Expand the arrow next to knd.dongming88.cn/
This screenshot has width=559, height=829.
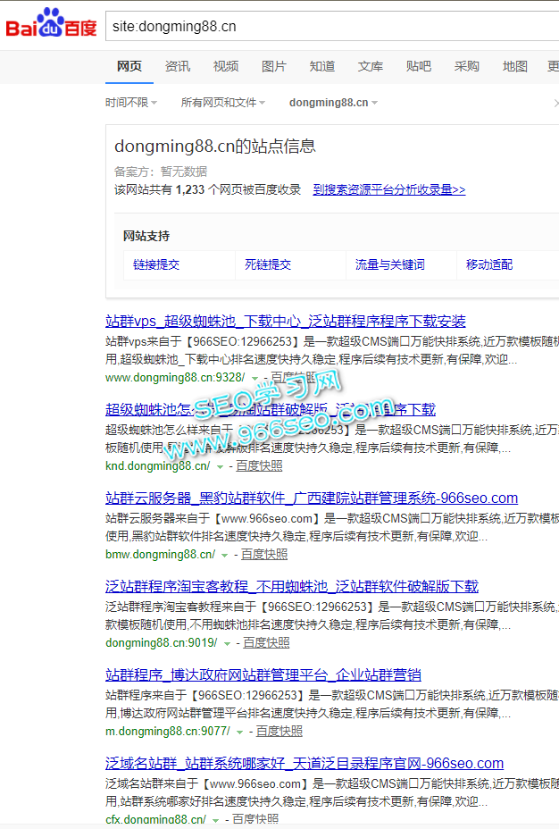click(x=220, y=467)
